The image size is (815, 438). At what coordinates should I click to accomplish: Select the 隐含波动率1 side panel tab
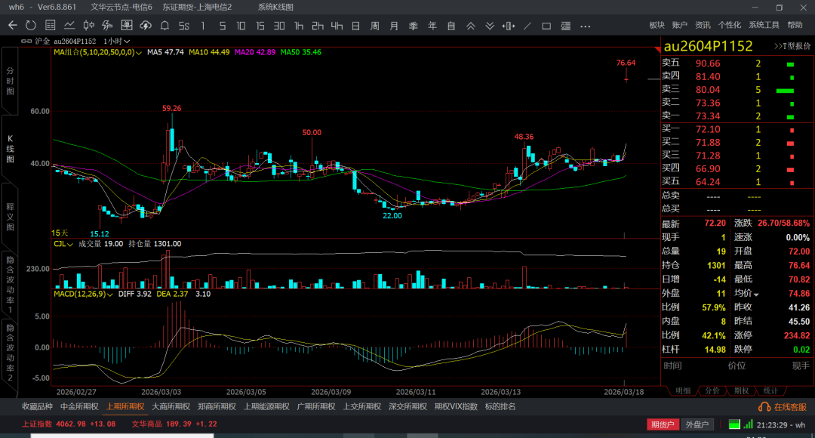(x=10, y=285)
